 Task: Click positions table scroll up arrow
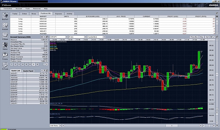[217, 19]
